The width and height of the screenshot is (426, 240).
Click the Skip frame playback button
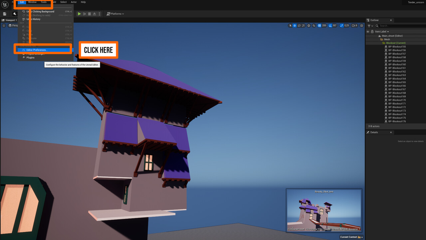click(x=85, y=14)
